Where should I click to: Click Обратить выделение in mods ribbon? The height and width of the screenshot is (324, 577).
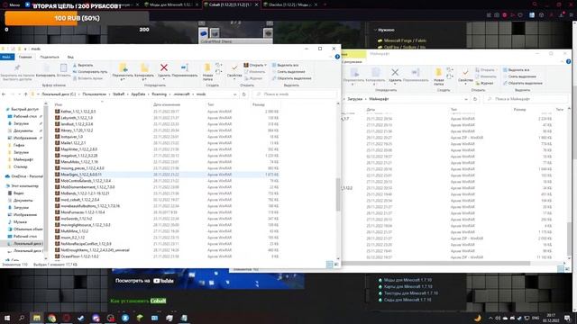click(x=291, y=78)
